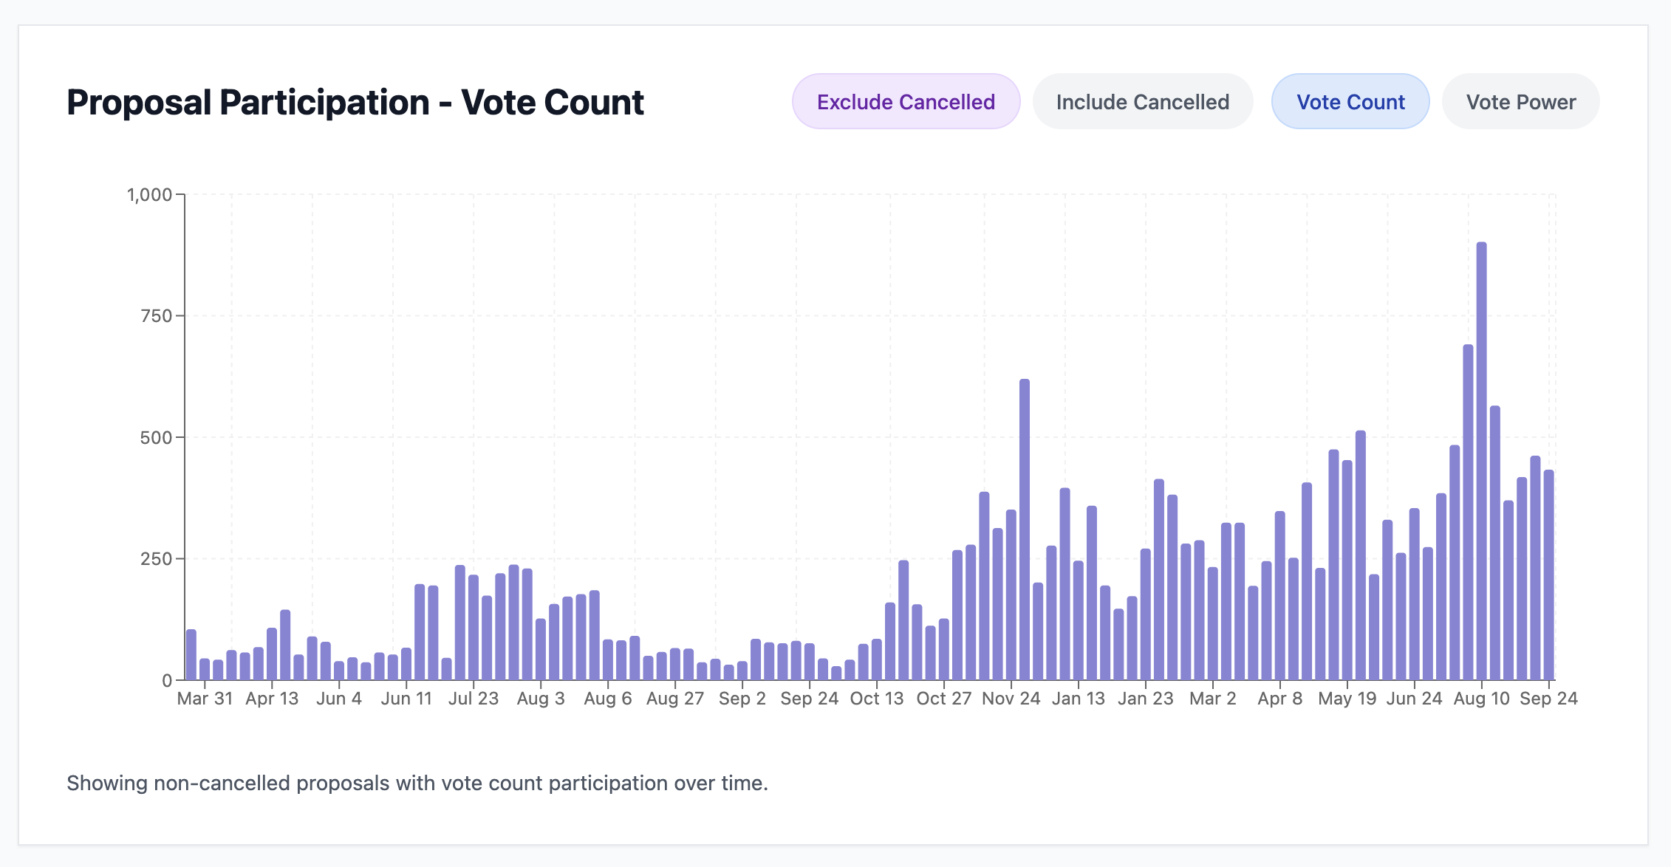
Task: Click the 750 y-axis label
Action: 156,316
